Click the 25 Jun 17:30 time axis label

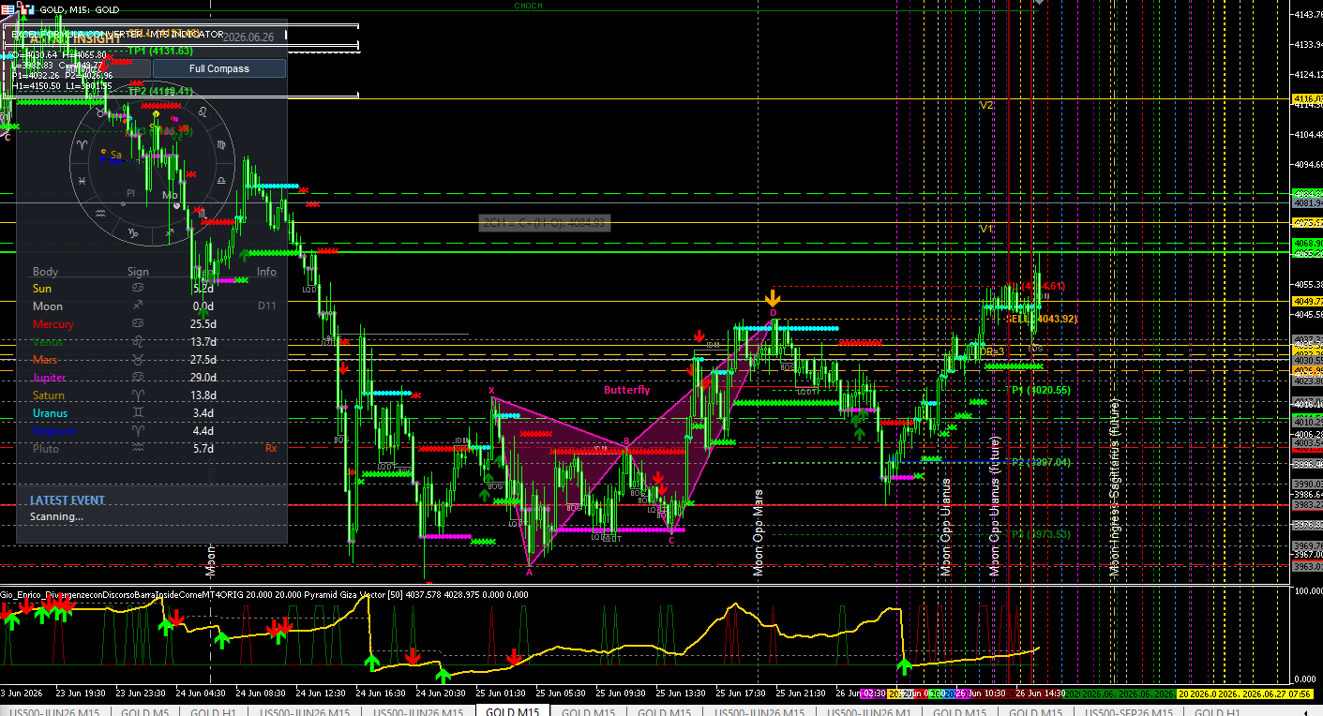[740, 694]
